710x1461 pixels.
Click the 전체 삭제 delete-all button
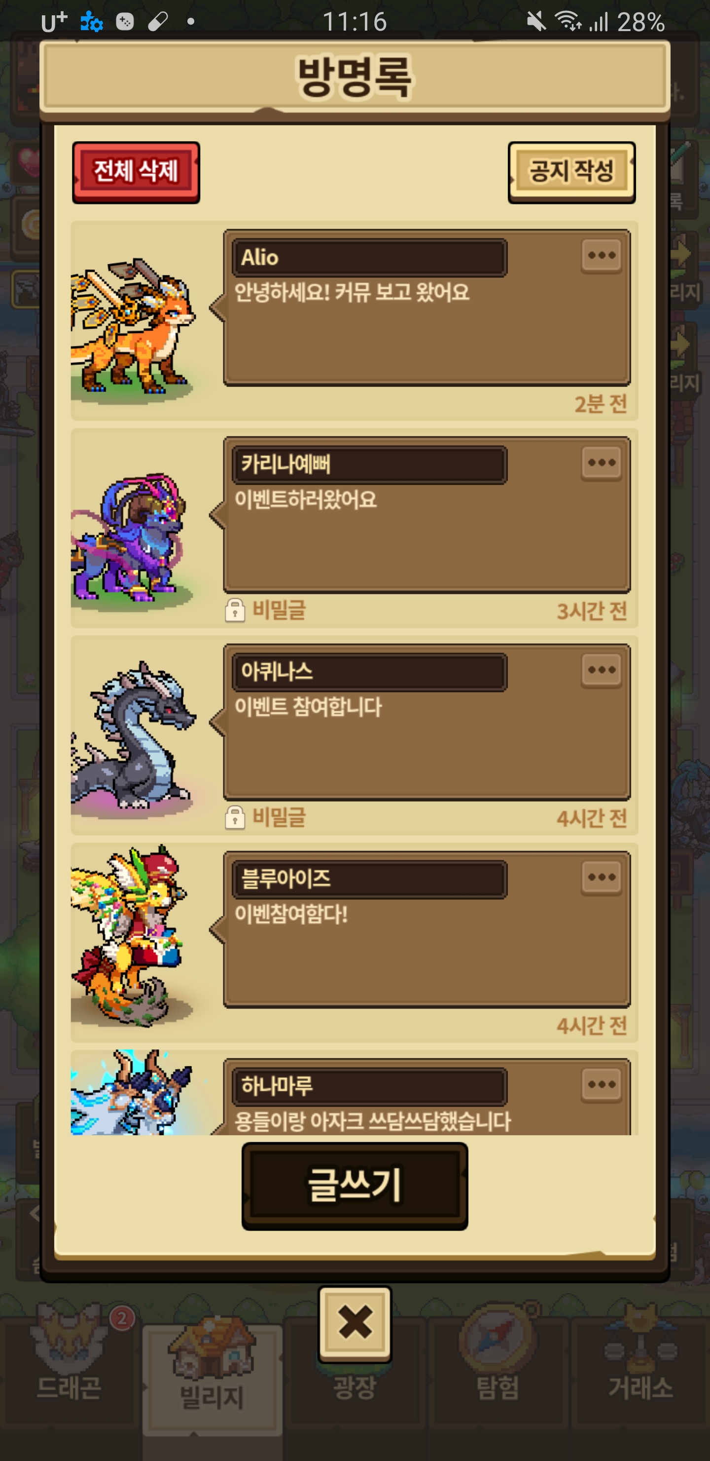click(136, 172)
